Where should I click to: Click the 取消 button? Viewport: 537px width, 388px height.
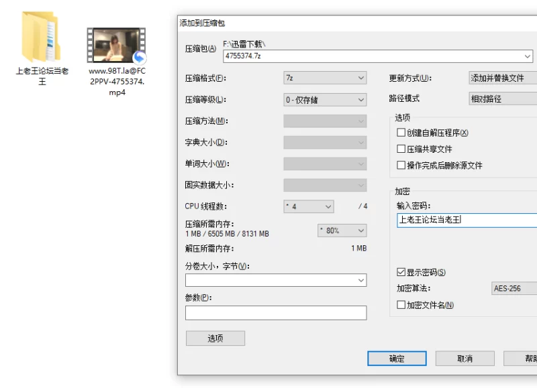click(x=465, y=359)
